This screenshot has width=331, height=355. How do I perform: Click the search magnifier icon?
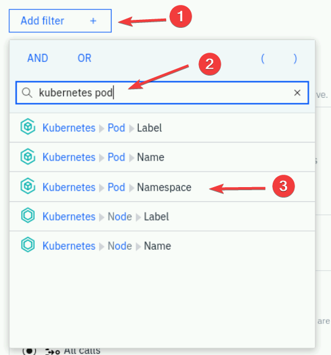tap(27, 93)
